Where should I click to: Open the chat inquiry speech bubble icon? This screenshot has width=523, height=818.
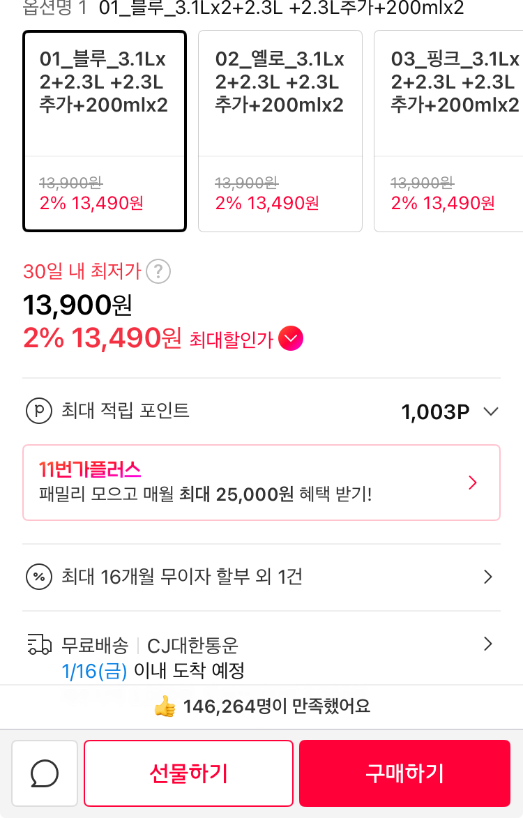pos(45,773)
